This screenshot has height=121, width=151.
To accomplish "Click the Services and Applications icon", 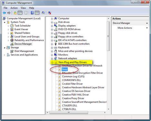I will [x=8, y=55].
